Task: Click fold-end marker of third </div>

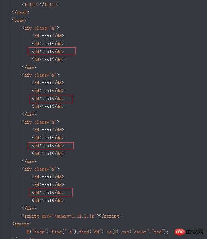Action: click(x=10, y=161)
